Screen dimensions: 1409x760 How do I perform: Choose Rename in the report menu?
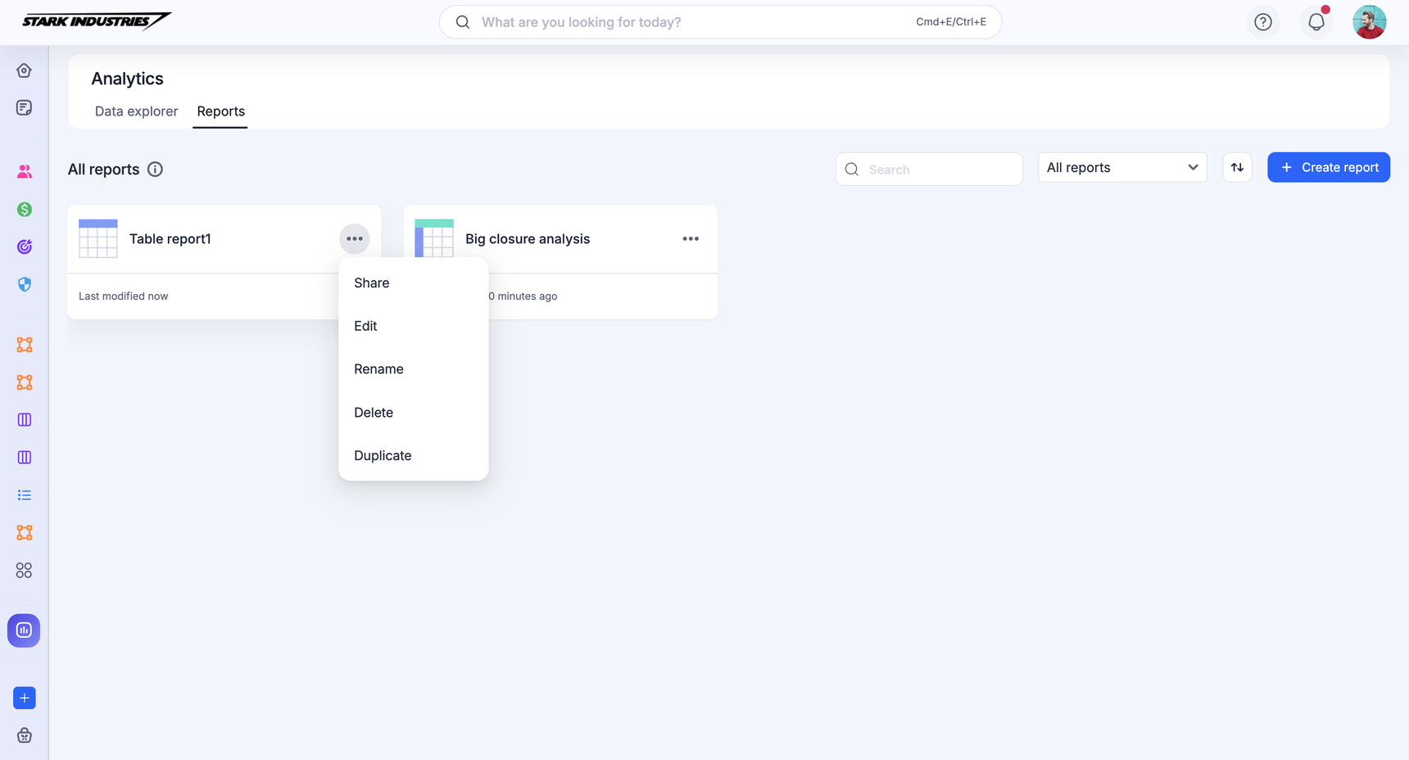[378, 369]
